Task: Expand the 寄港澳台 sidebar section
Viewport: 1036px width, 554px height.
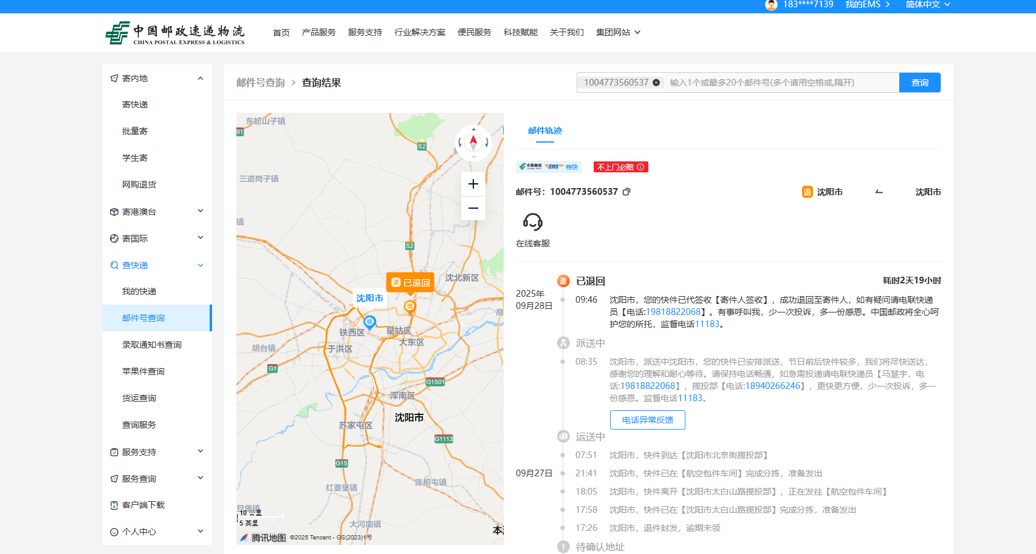Action: click(200, 211)
